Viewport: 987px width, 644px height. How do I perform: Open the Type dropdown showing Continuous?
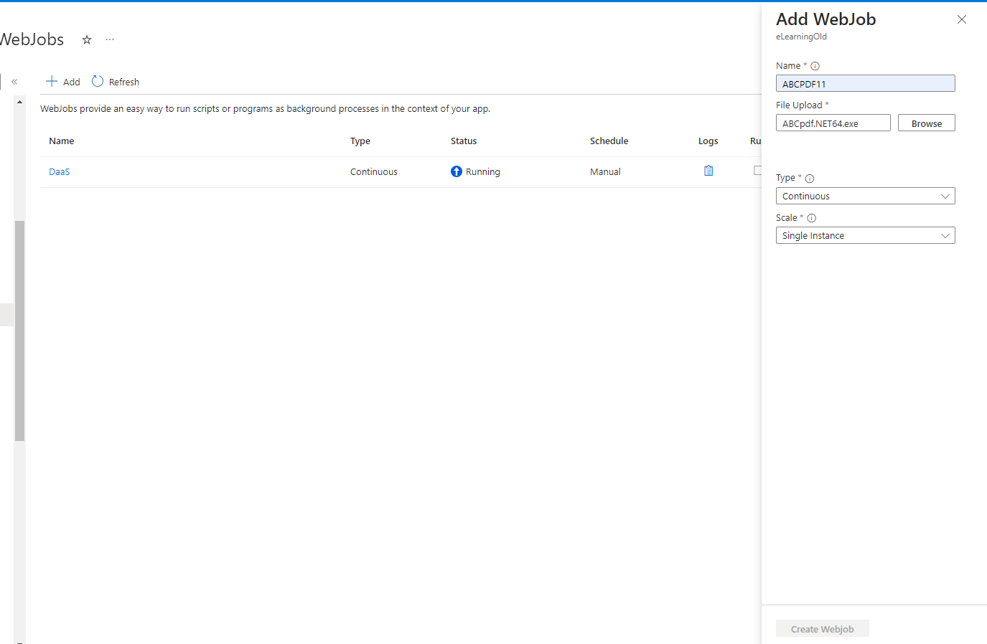[x=865, y=195]
